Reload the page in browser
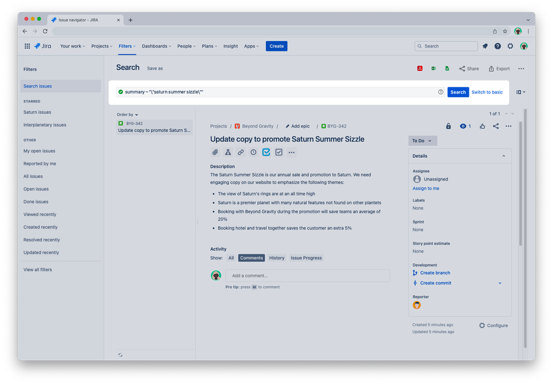Screen dimensions: 553x384 [x=45, y=32]
